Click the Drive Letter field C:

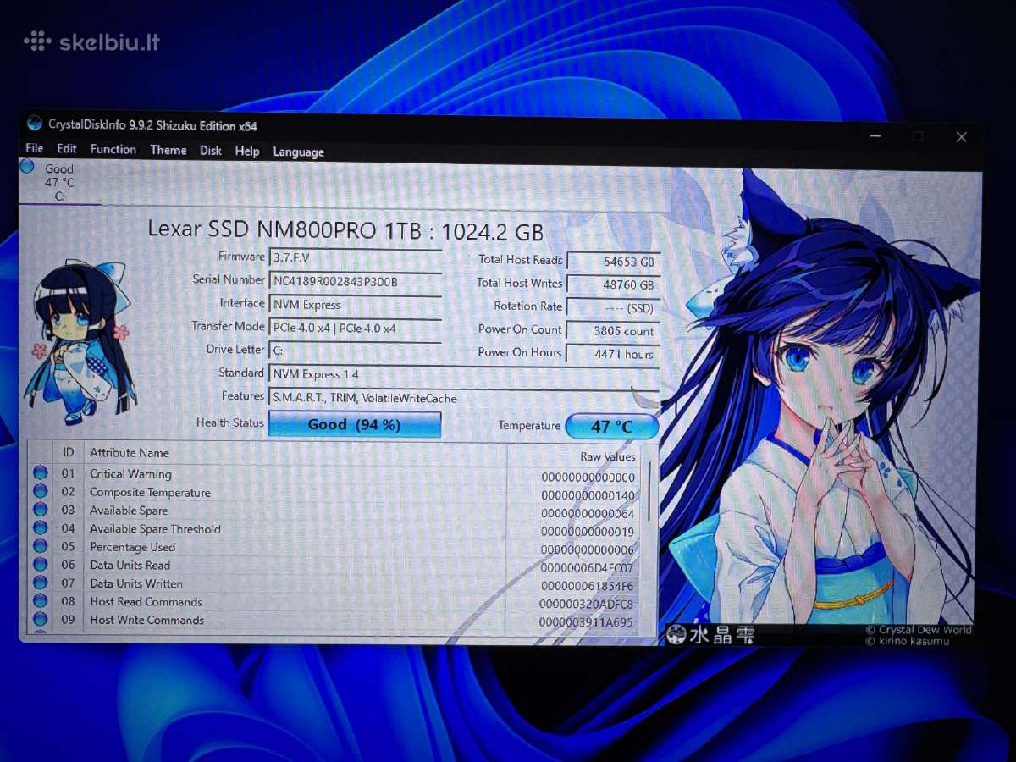pyautogui.click(x=355, y=350)
